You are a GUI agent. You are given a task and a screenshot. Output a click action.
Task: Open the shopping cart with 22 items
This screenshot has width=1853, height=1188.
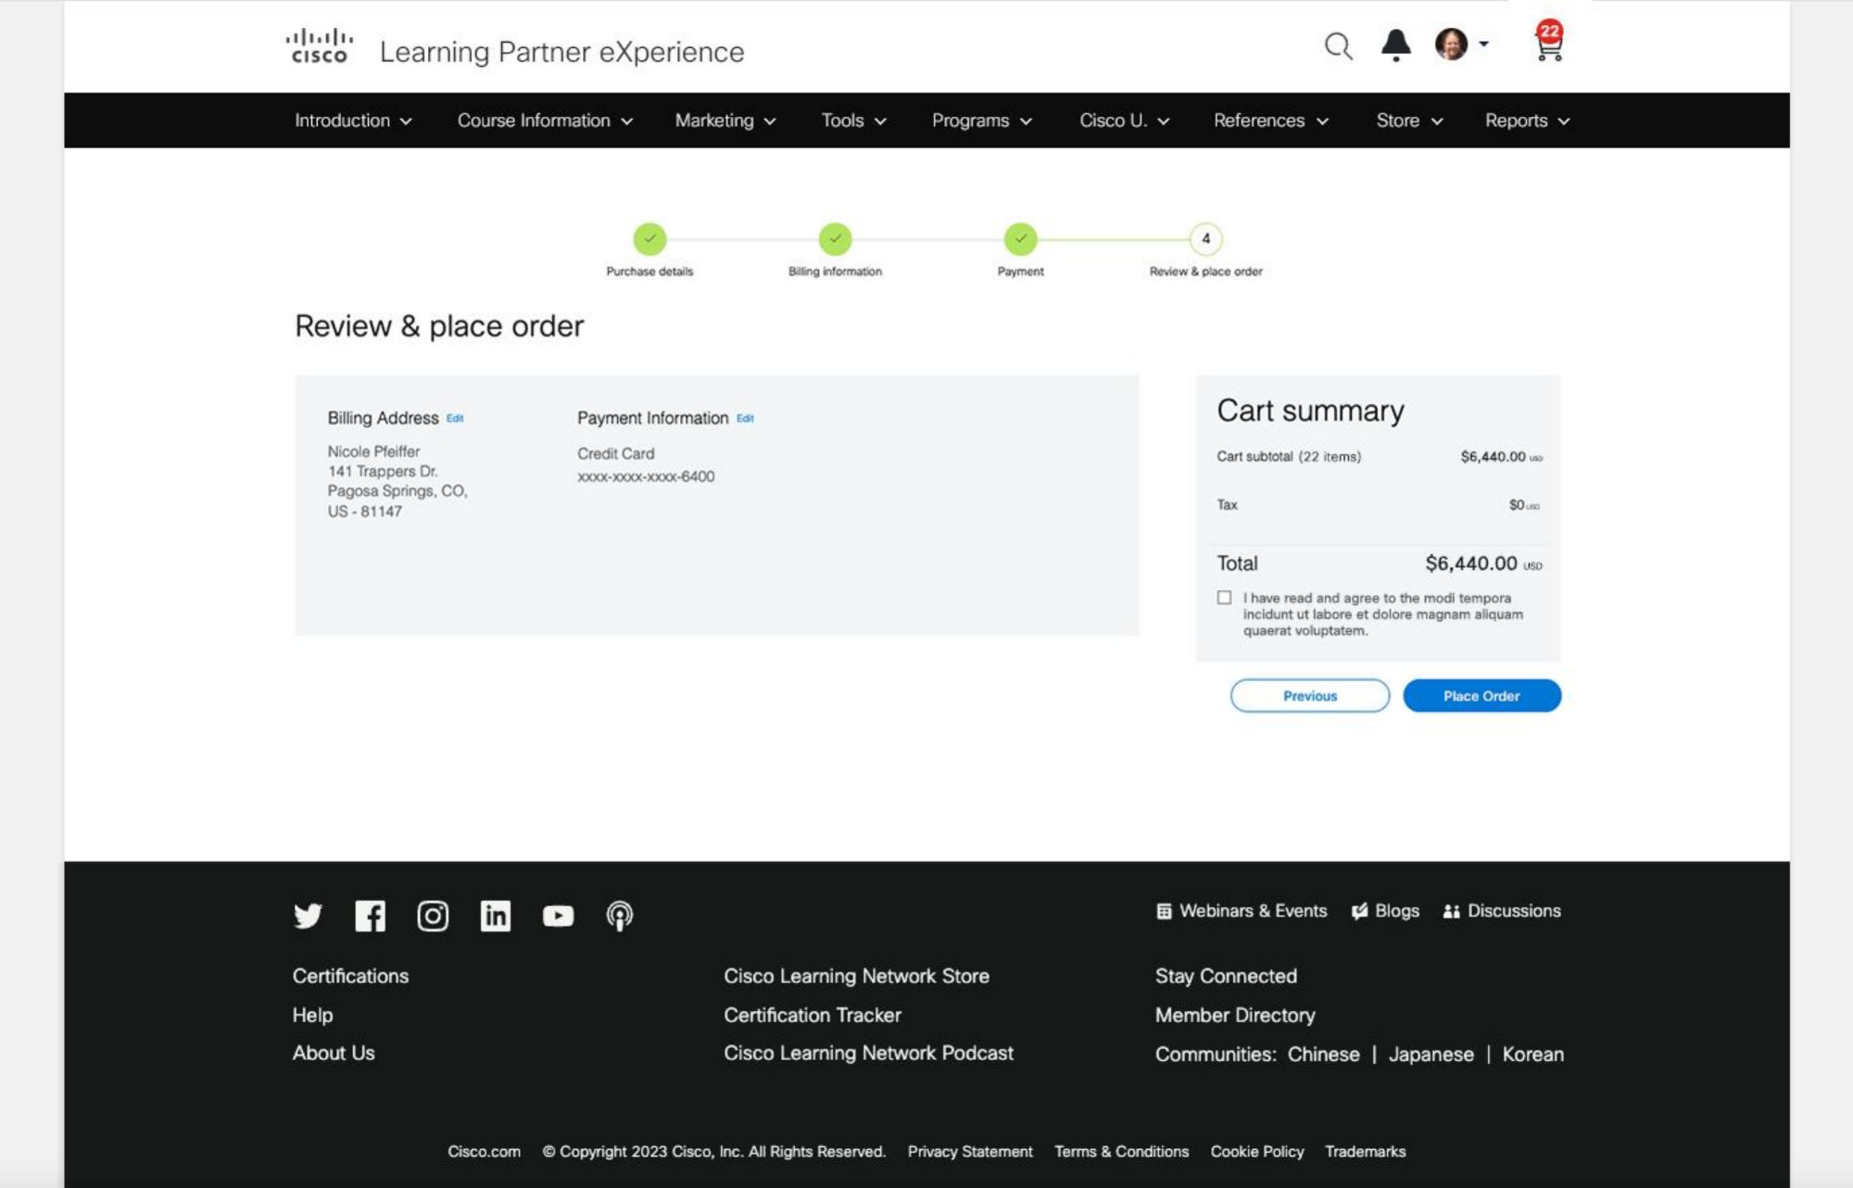1549,43
